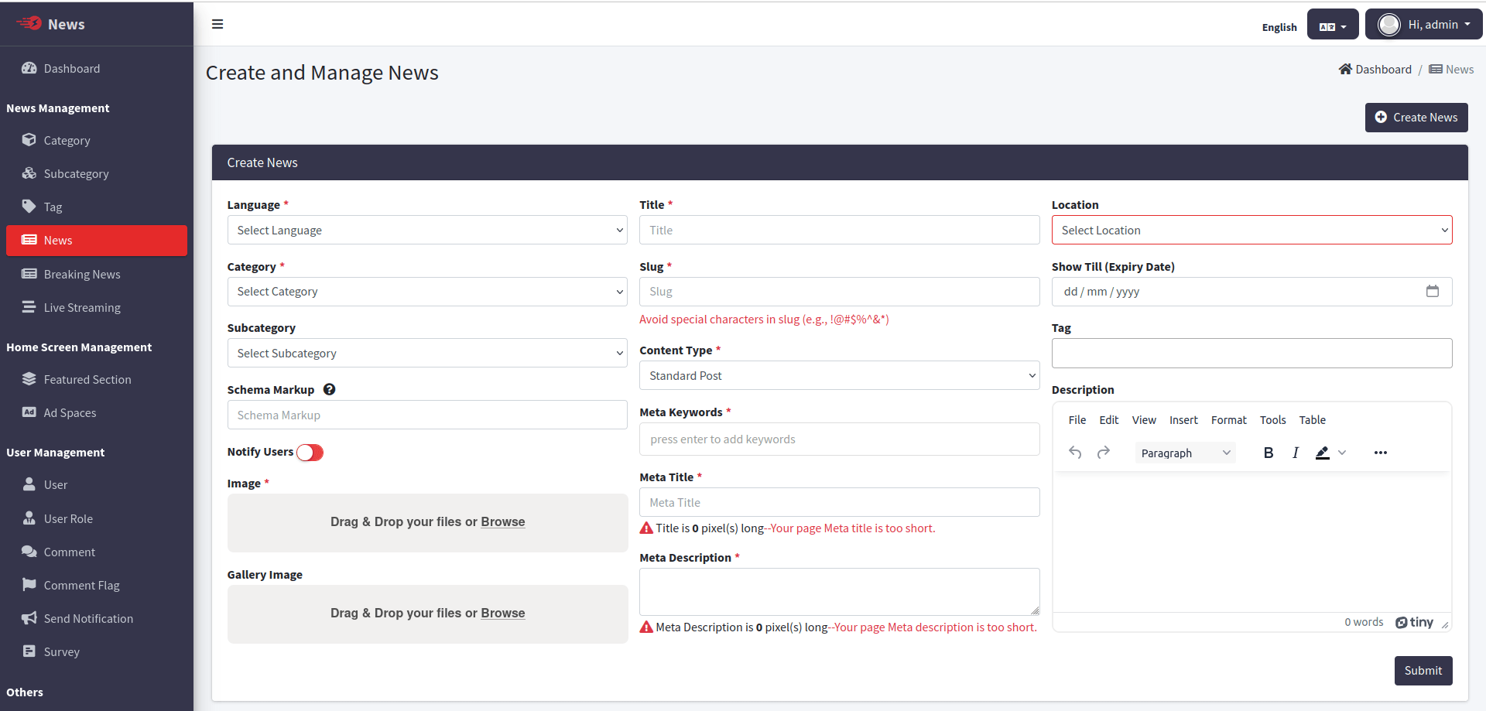Toggle the Notify Users switch
This screenshot has width=1486, height=711.
pos(310,453)
